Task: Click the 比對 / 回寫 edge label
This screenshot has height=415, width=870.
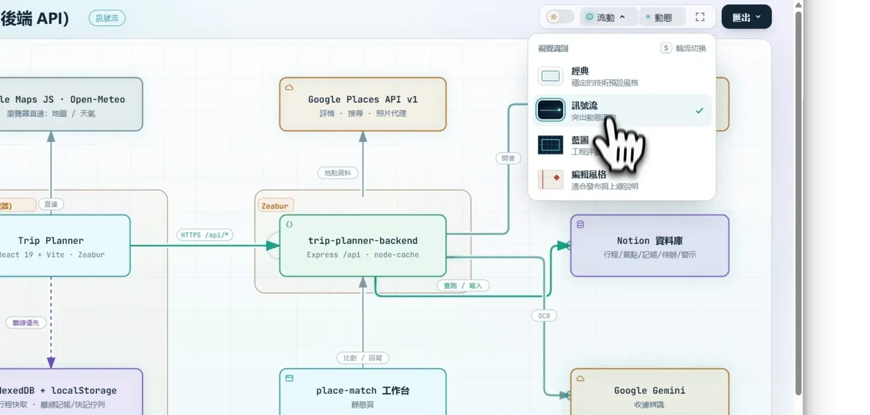Action: tap(363, 358)
